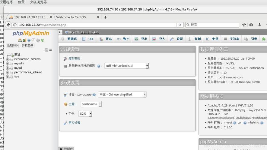
Task: Click the Log out door icon
Action: 24,40
